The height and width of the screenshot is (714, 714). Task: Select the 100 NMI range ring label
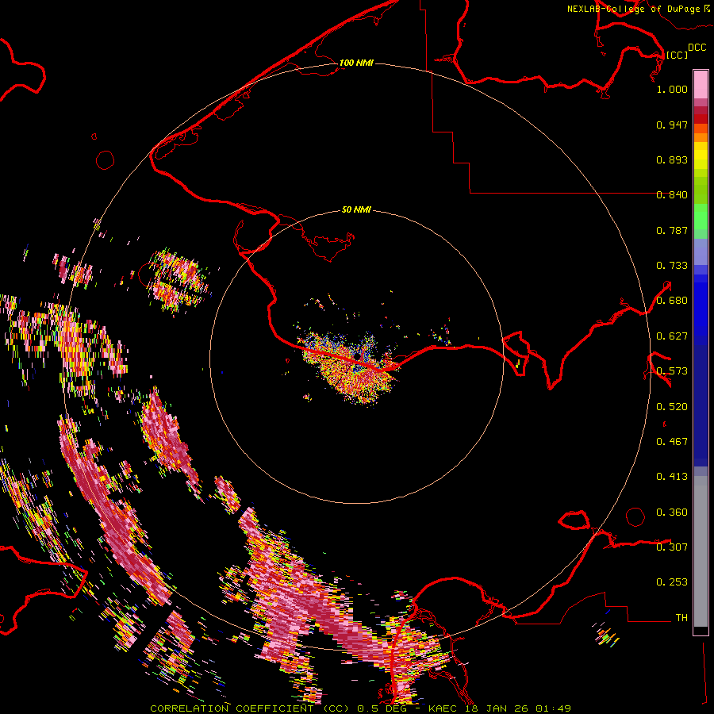point(356,63)
